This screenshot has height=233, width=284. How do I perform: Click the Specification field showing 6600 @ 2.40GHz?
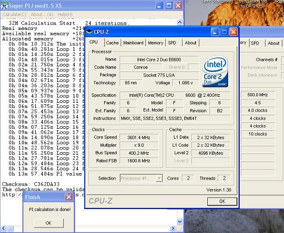point(175,95)
